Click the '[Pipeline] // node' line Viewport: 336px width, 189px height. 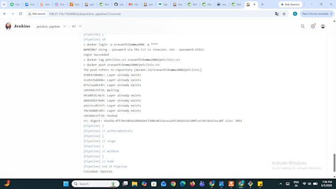98,161
